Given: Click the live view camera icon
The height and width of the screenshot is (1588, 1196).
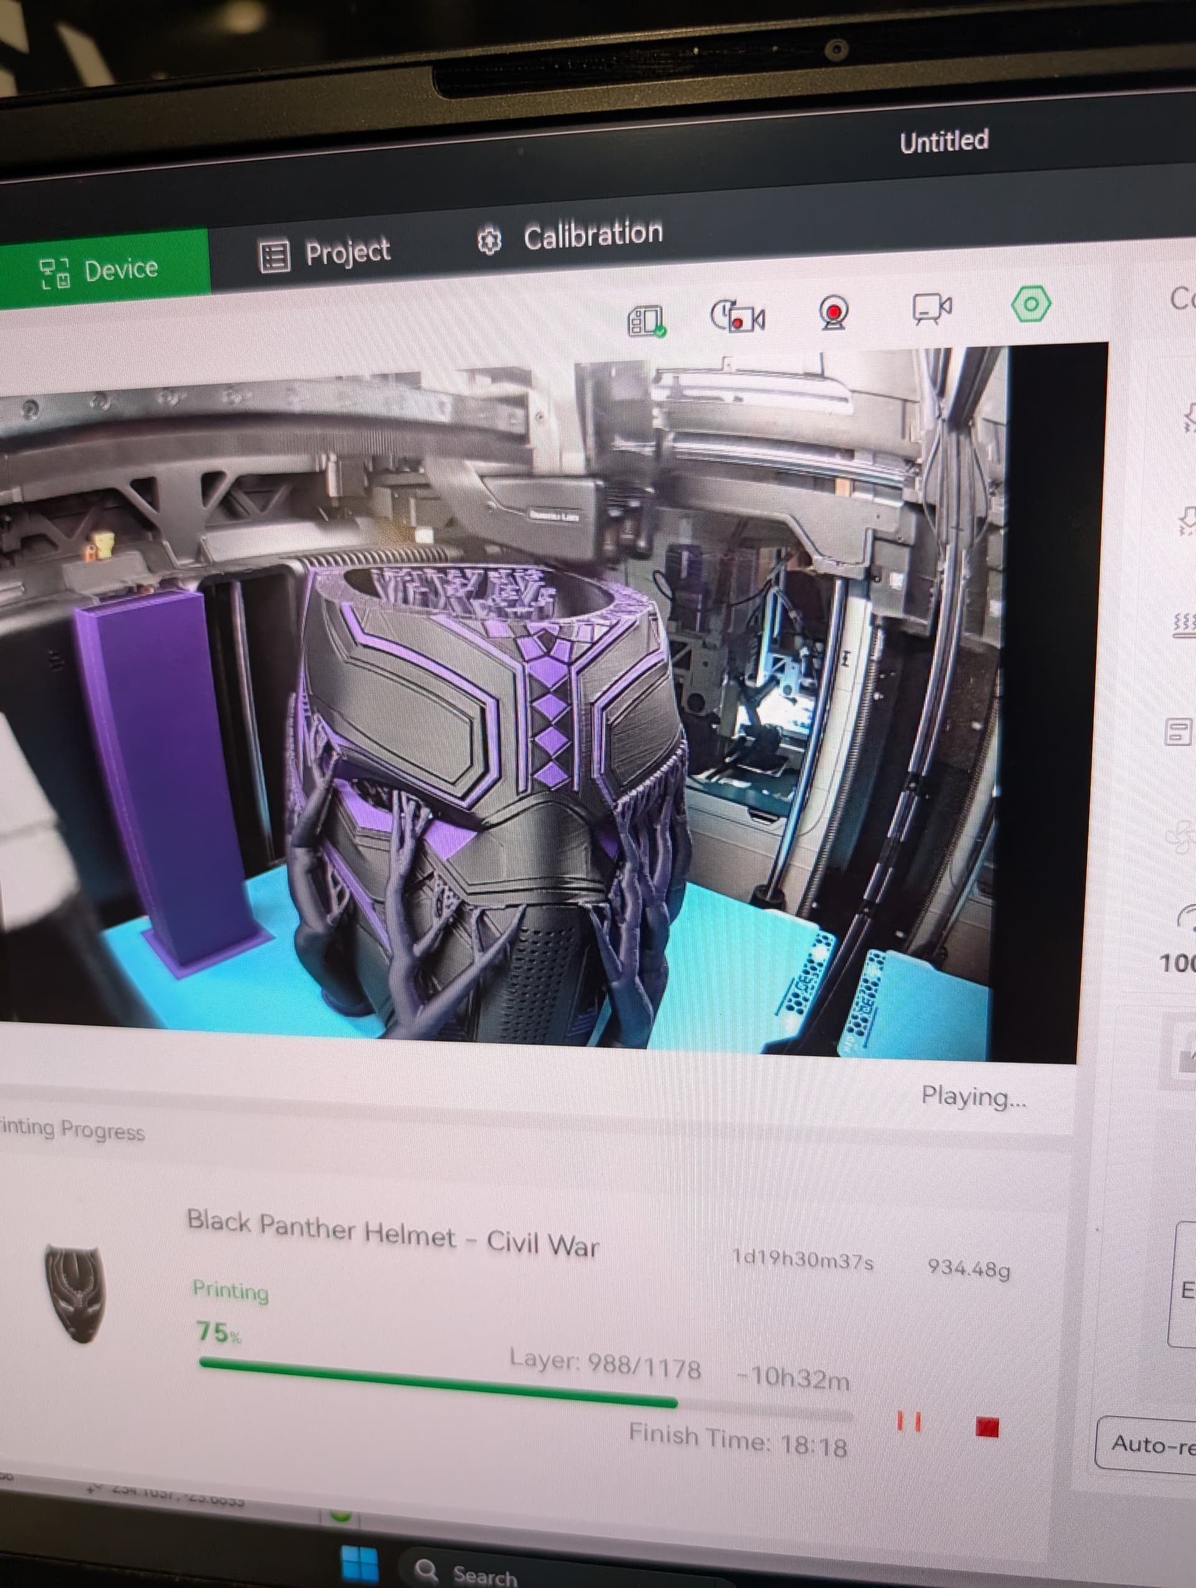Looking at the screenshot, I should click(x=932, y=309).
